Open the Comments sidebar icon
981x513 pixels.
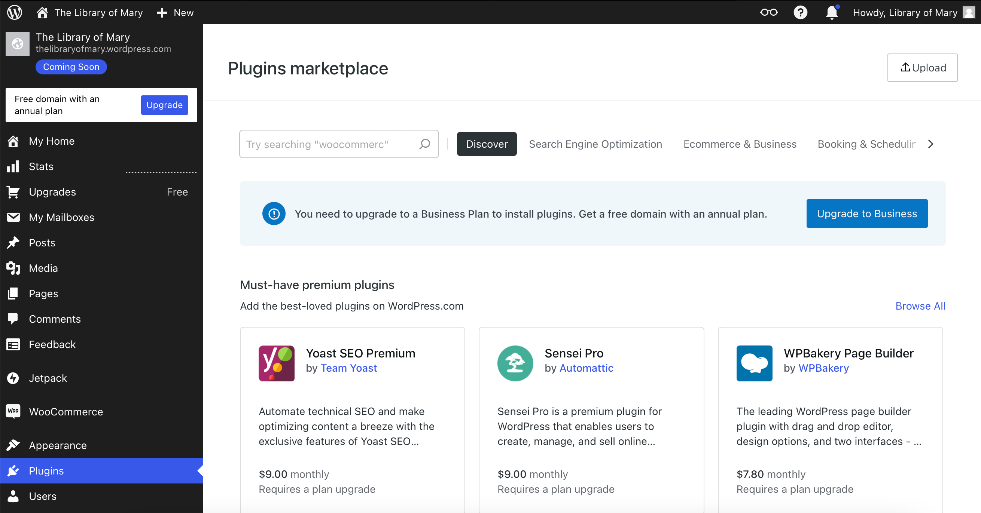tap(13, 319)
